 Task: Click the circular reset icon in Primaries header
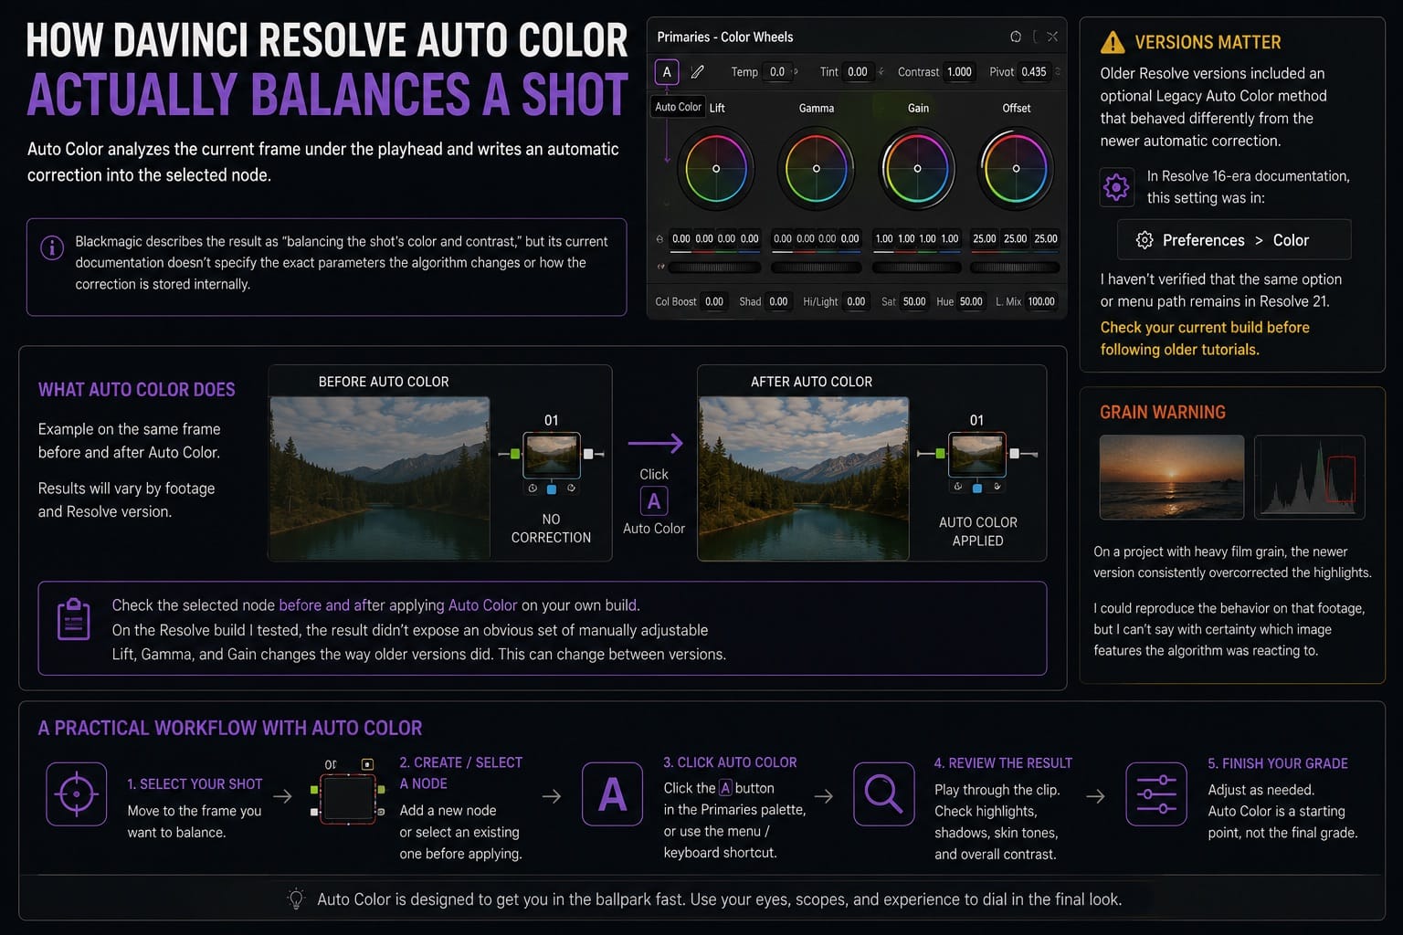point(1016,37)
